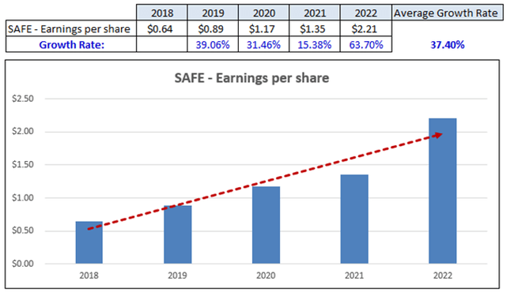506x292 pixels.
Task: Click the 2019 x-axis label under the chart
Action: pos(177,275)
